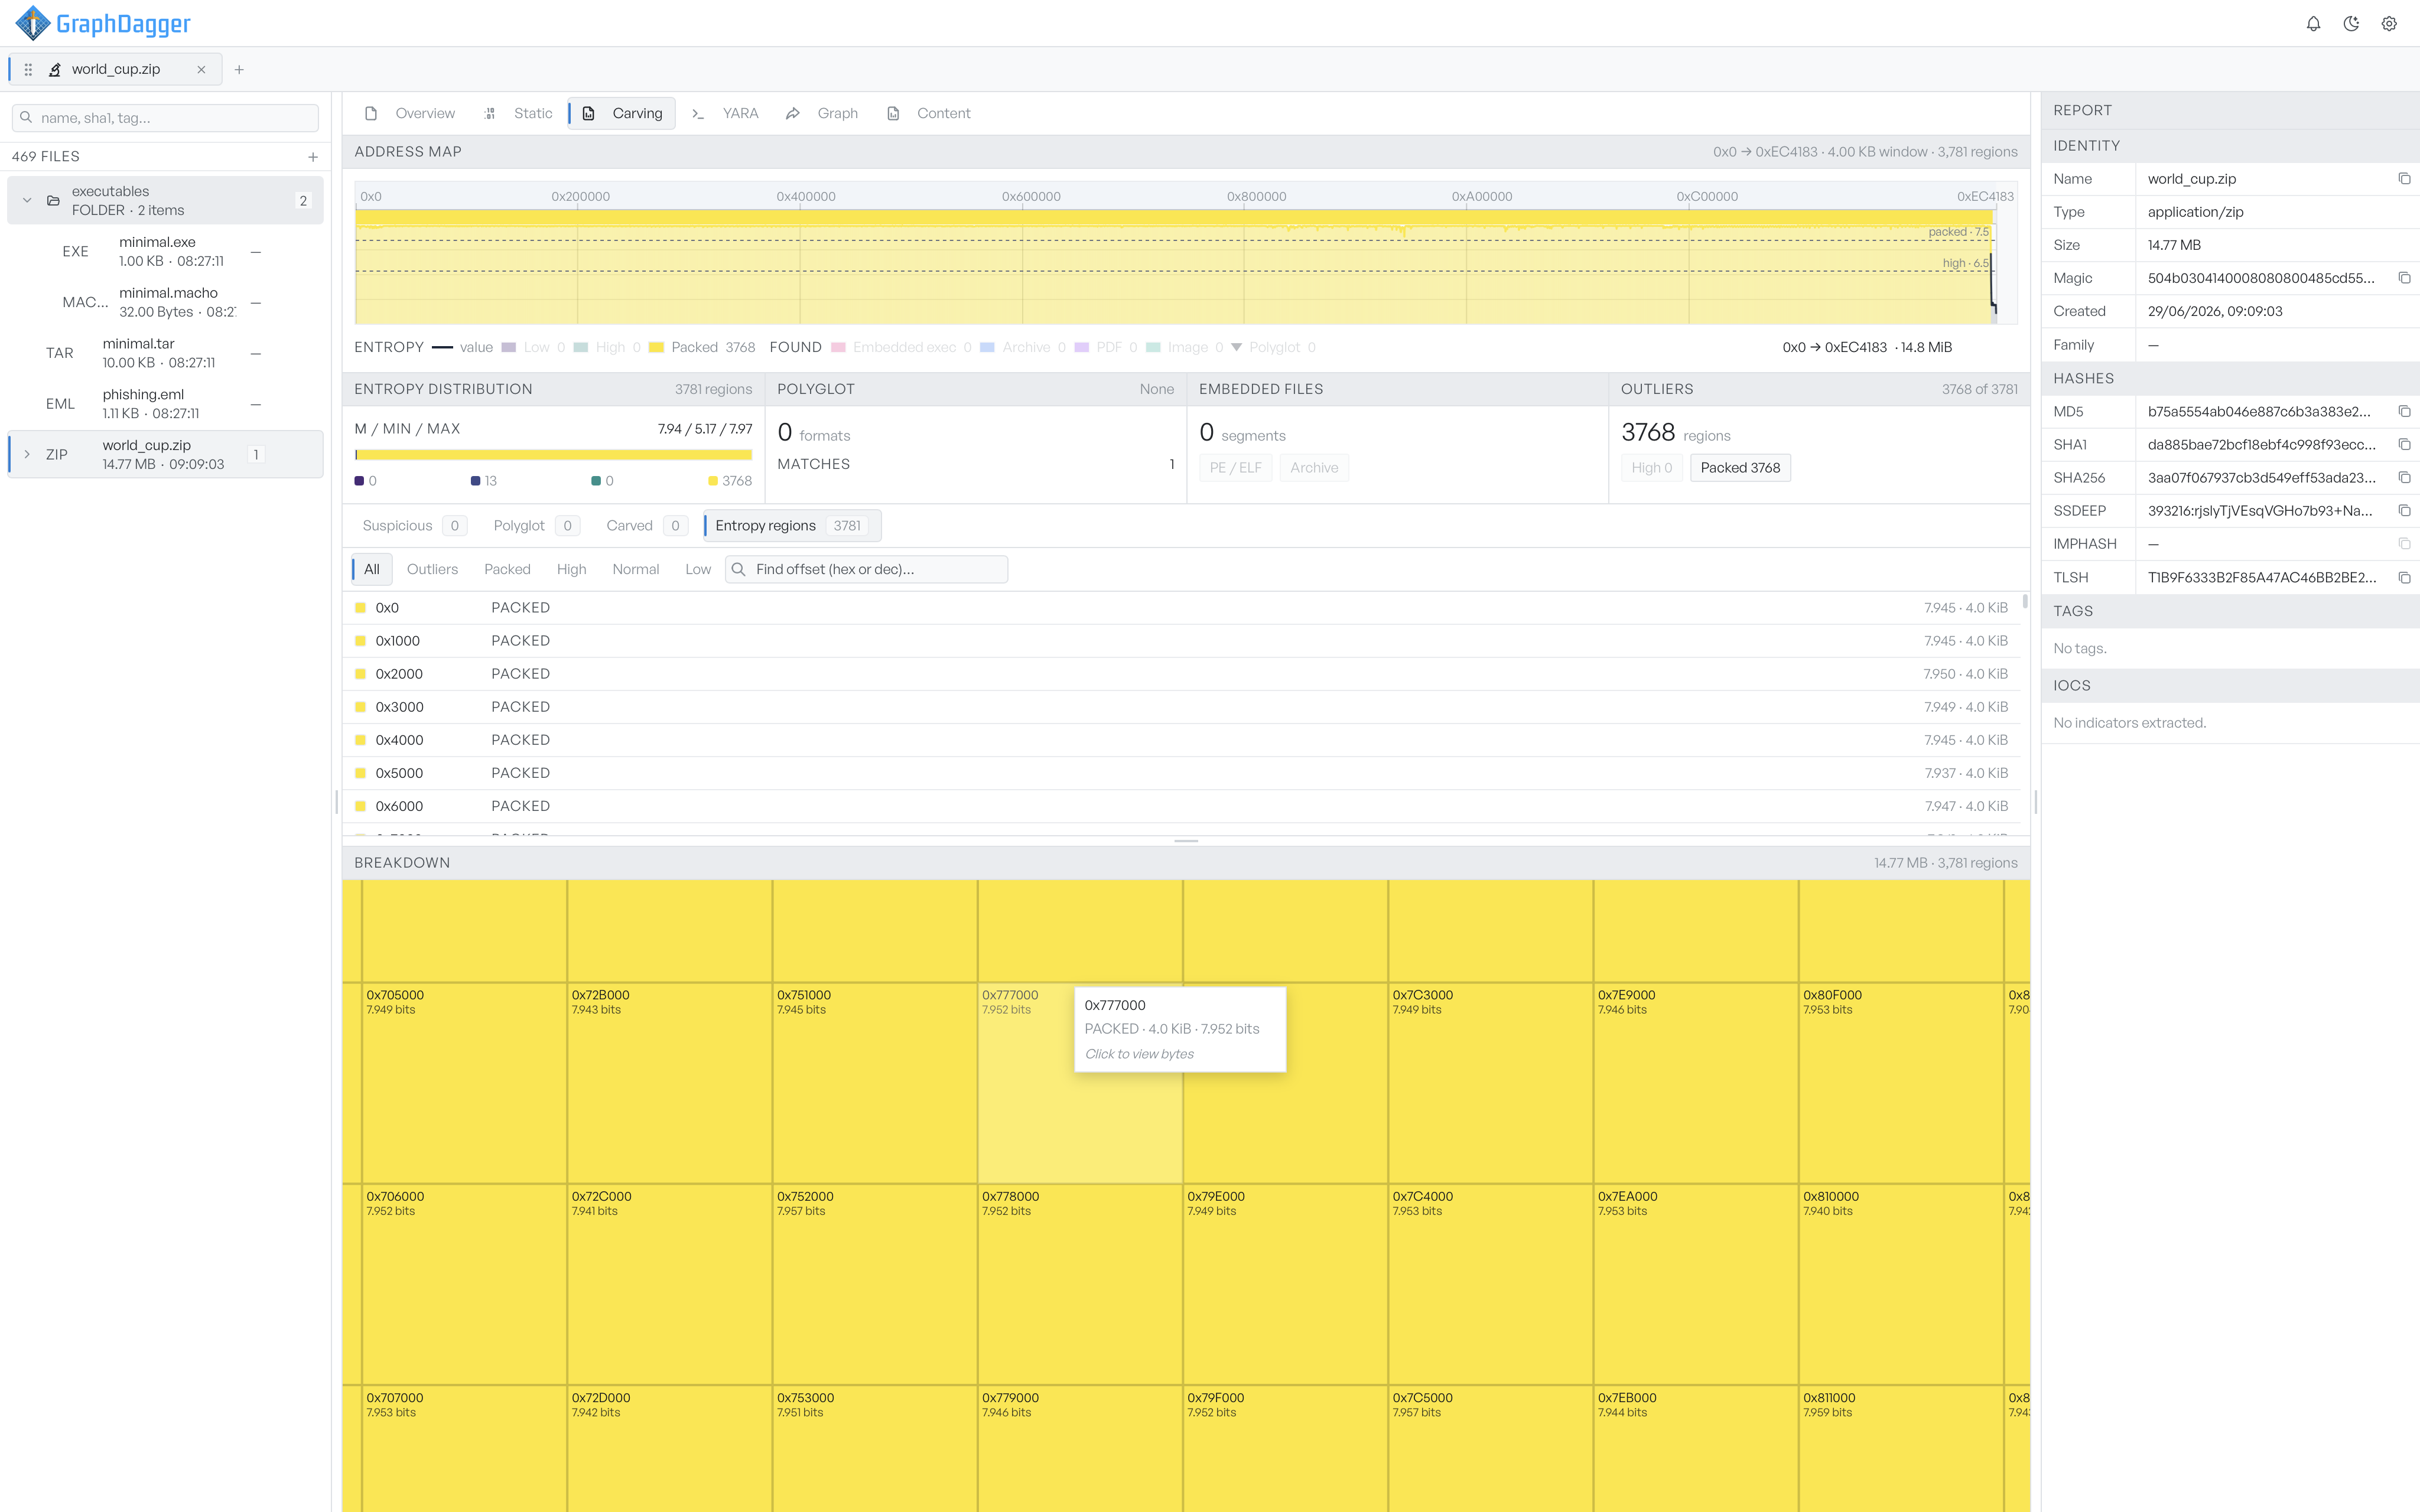Add a new tab with plus
Screen dimensions: 2420x1512
pyautogui.click(x=239, y=70)
